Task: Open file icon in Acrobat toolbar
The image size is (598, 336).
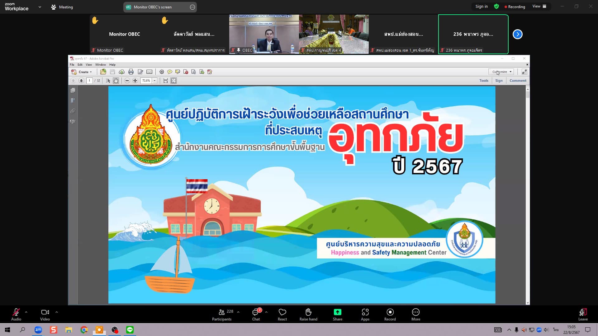Action: (103, 72)
